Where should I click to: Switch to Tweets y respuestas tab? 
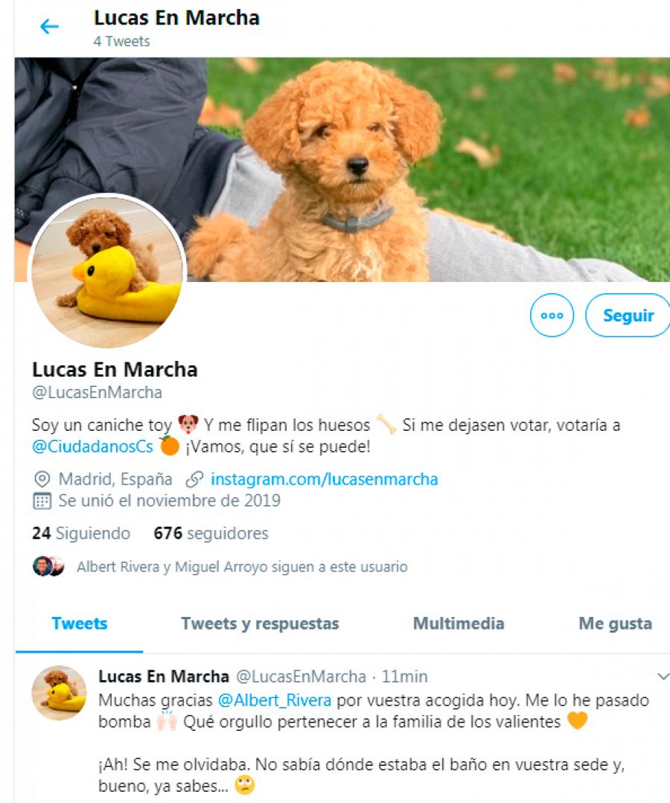[261, 624]
